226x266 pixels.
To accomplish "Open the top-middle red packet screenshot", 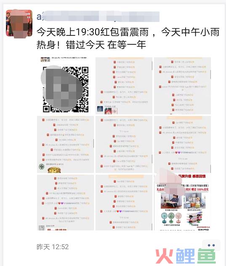I will 124,86.
